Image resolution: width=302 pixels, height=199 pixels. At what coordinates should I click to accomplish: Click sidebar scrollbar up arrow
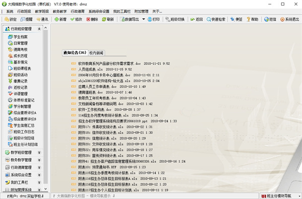pos(46,28)
